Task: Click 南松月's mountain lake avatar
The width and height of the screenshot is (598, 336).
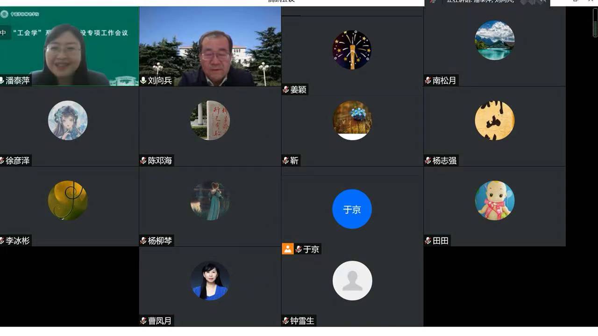Action: coord(495,40)
